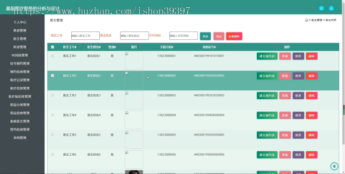Toggle the select-all checkbox in table header

click(53, 47)
